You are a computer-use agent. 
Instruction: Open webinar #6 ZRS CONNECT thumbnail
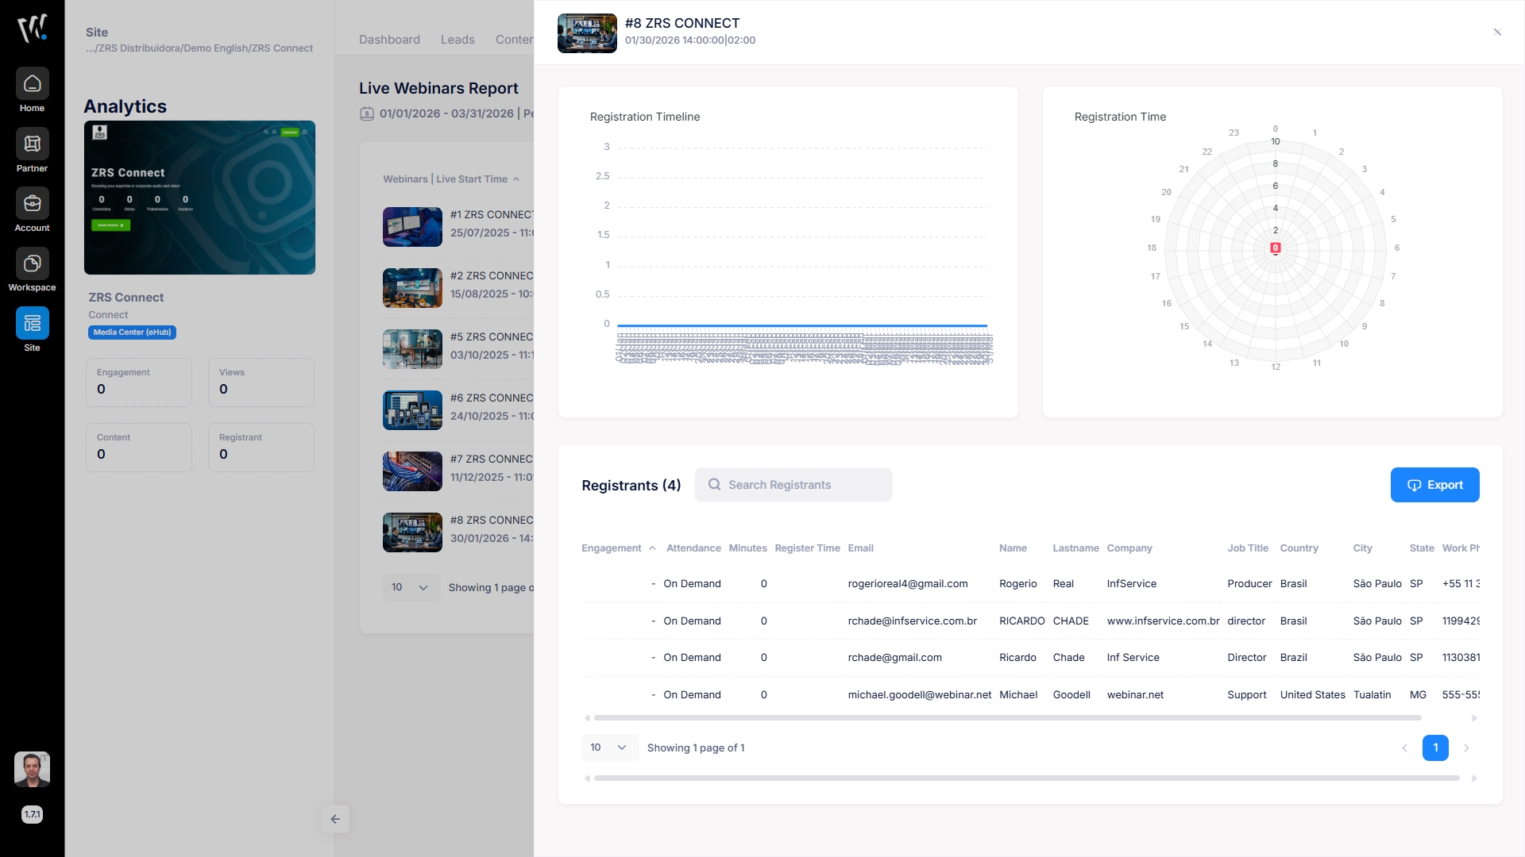point(412,410)
